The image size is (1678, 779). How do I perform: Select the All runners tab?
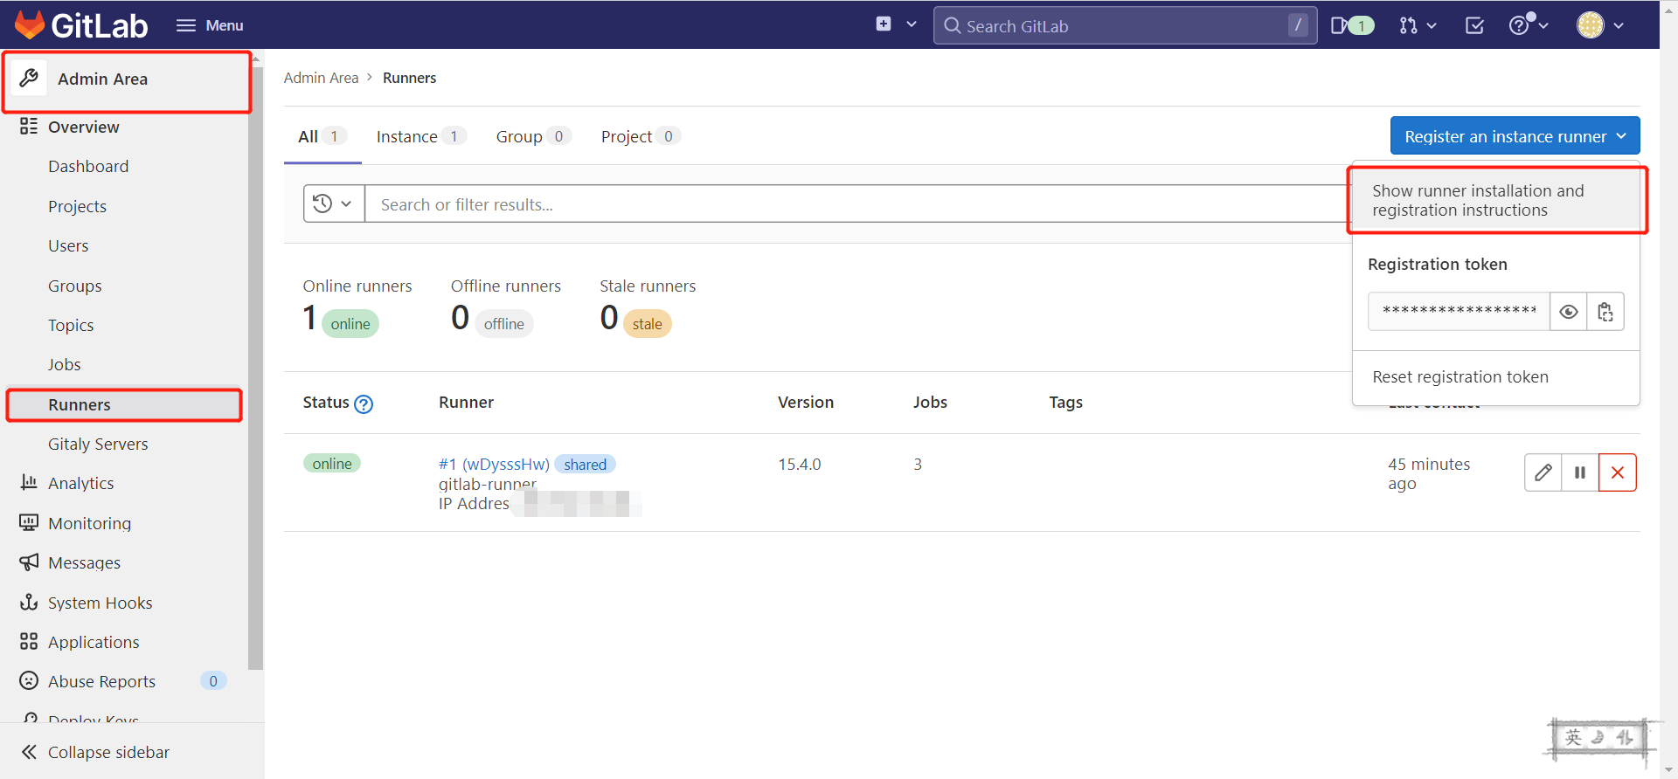[x=322, y=136]
